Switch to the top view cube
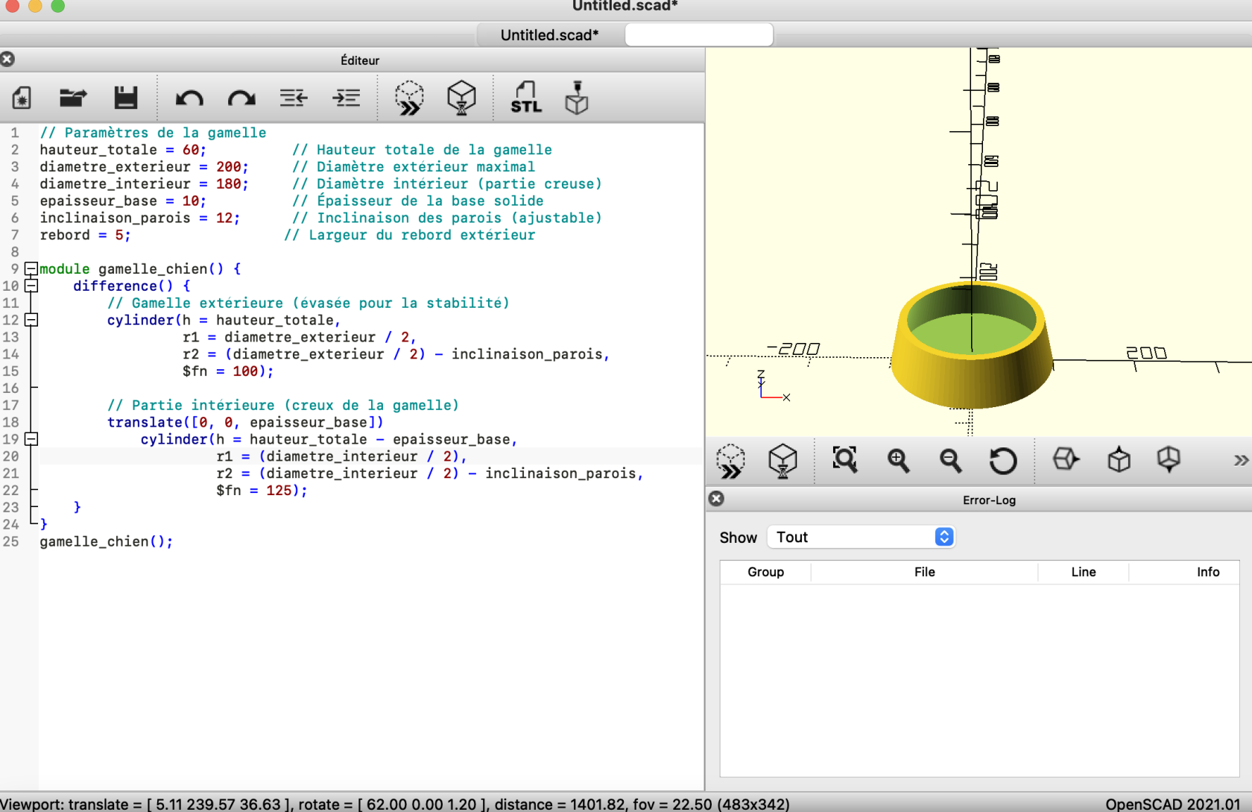 [1119, 459]
